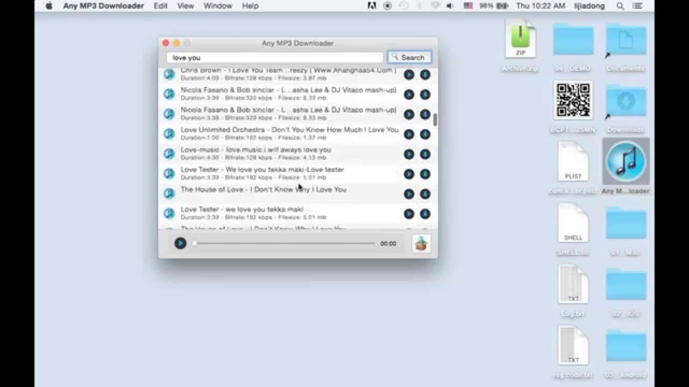Play the Chris Brown I Love You track
The height and width of the screenshot is (387, 689).
(409, 75)
